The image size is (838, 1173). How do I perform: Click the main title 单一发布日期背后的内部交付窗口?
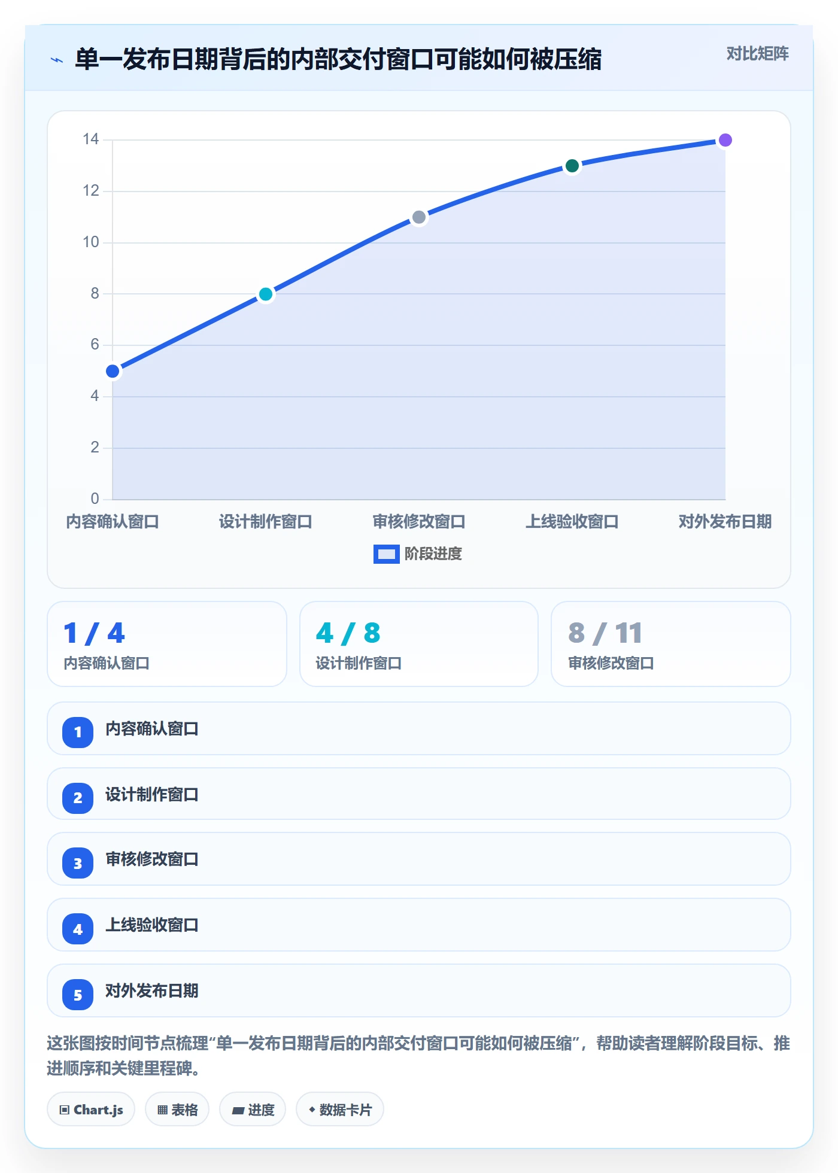pos(338,59)
